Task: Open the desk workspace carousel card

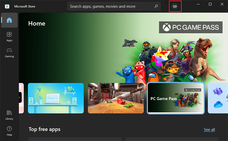Action: click(56, 98)
